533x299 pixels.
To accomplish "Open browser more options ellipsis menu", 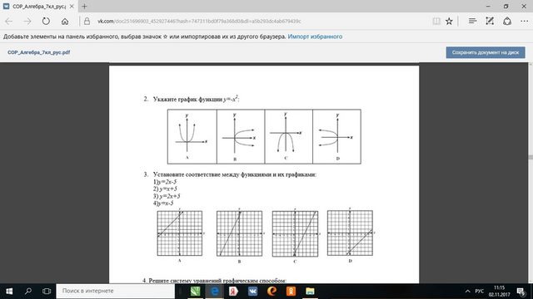I will coord(524,21).
